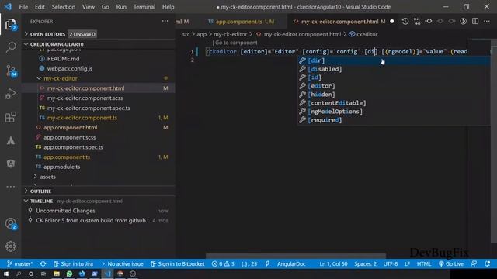The height and width of the screenshot is (279, 497).
Task: Select [contentEditable] autocomplete suggestion
Action: 394,103
